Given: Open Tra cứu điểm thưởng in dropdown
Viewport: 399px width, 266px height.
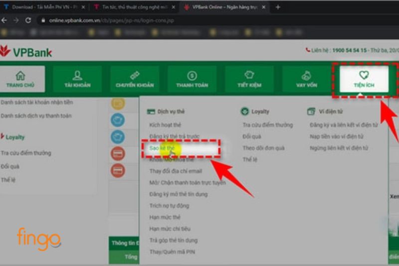Looking at the screenshot, I should pyautogui.click(x=268, y=125).
